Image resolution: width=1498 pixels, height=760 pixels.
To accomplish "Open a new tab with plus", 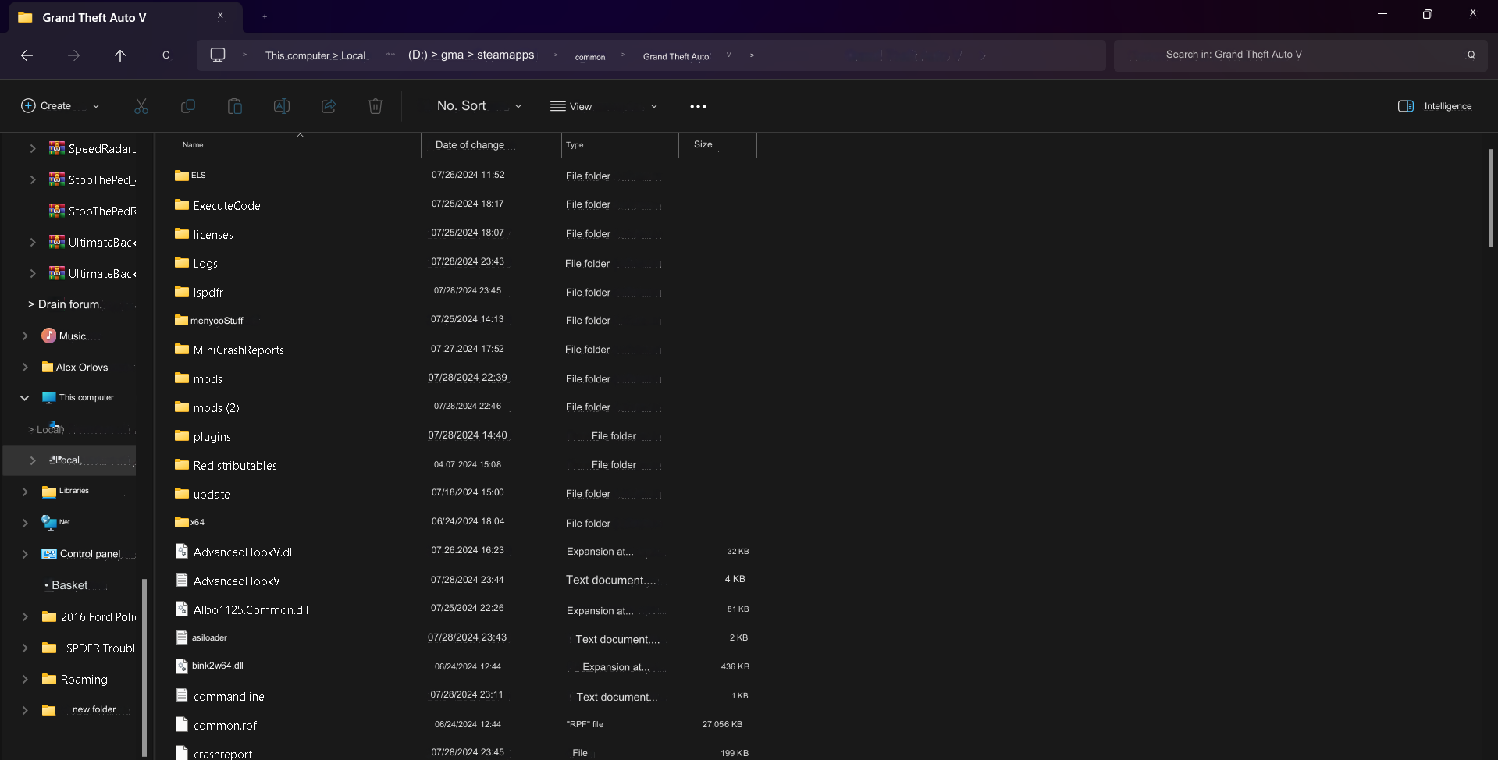I will click(x=265, y=16).
